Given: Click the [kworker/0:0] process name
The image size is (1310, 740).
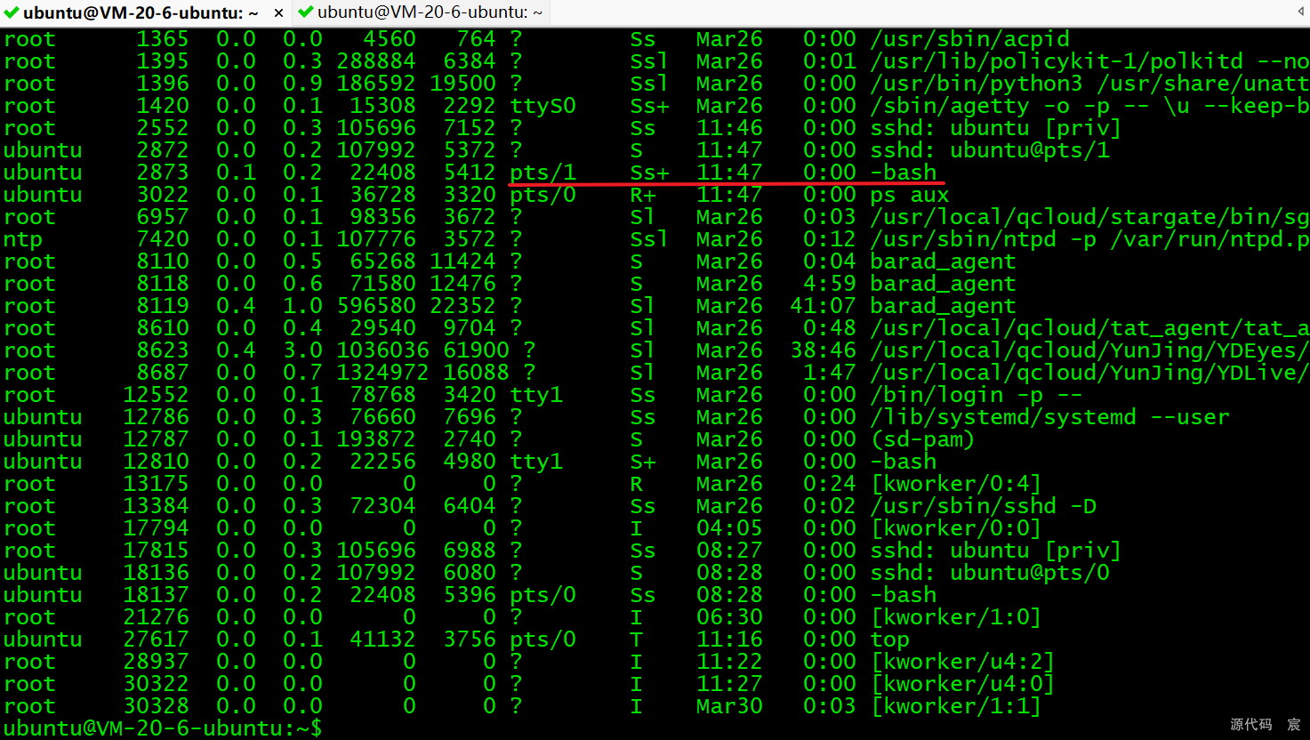Looking at the screenshot, I should pos(956,528).
